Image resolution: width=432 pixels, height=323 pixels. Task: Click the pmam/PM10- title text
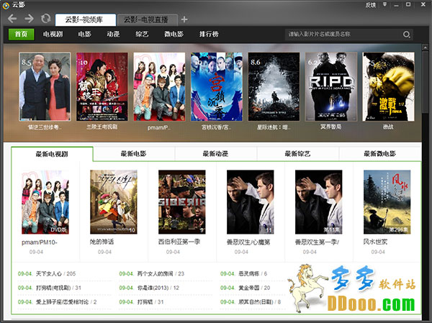40,242
